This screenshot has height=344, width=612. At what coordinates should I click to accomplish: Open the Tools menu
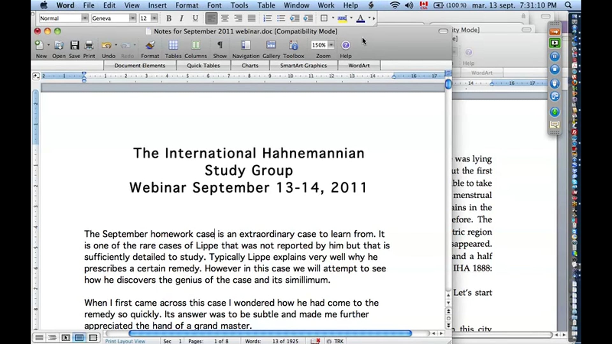pyautogui.click(x=239, y=5)
